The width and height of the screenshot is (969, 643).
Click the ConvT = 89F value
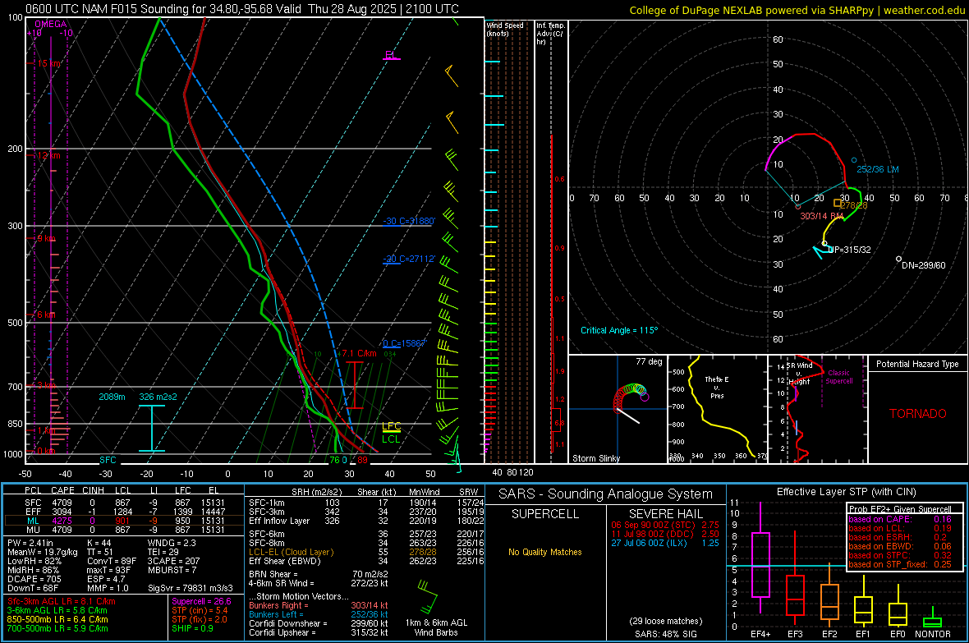click(112, 562)
